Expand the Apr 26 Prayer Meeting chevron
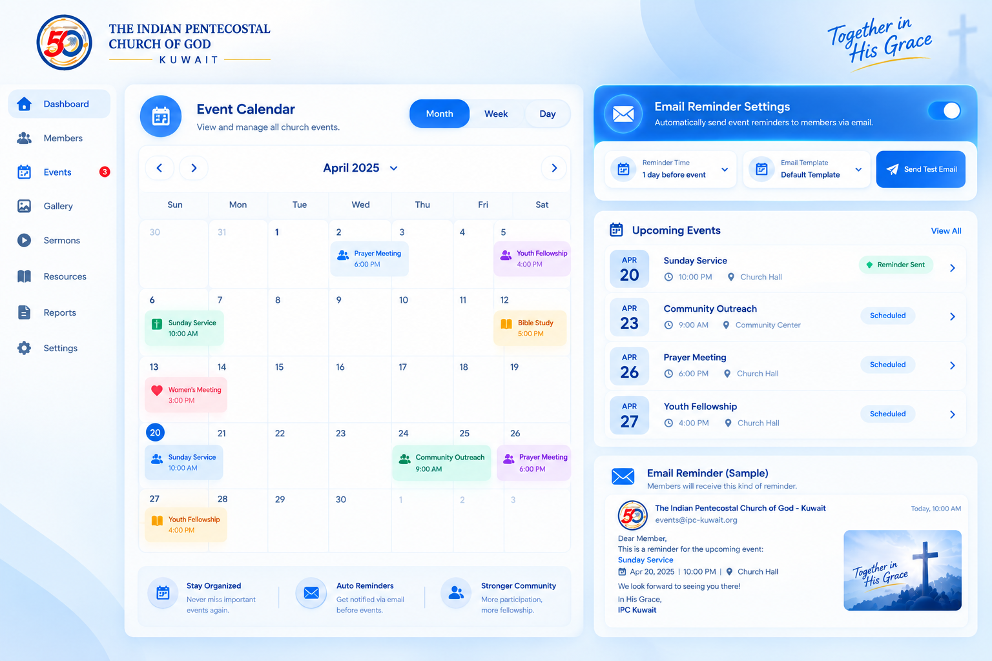992x661 pixels. click(953, 365)
